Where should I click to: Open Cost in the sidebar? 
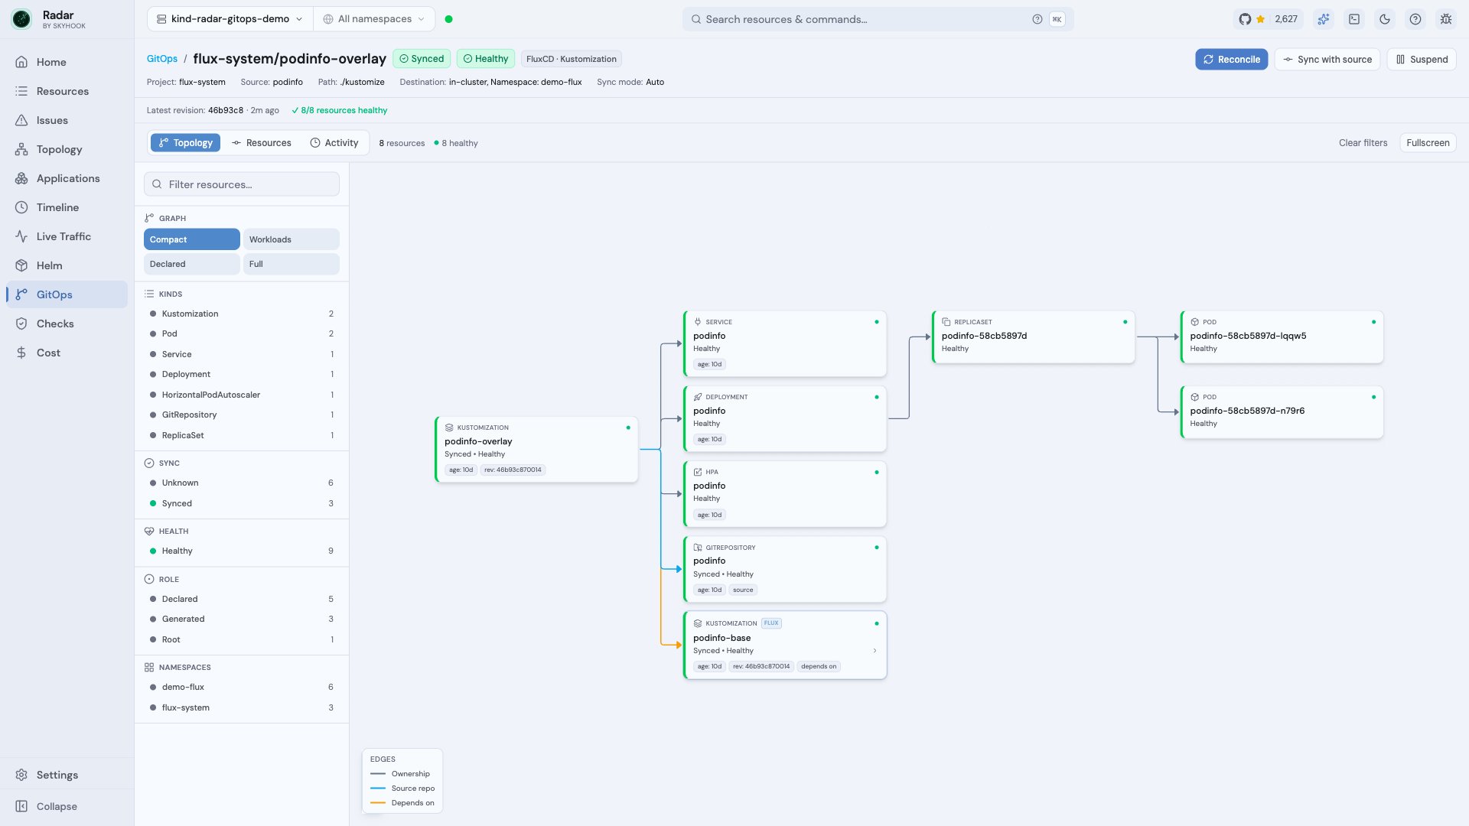click(67, 353)
